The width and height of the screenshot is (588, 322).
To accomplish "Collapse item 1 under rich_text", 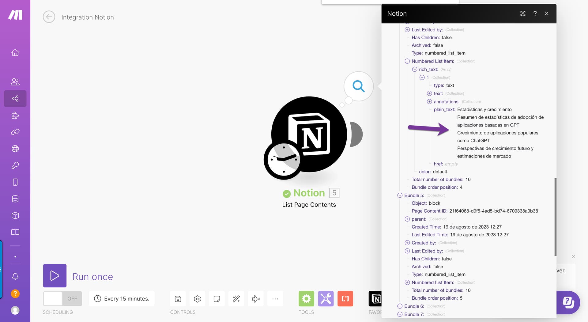I will click(422, 78).
